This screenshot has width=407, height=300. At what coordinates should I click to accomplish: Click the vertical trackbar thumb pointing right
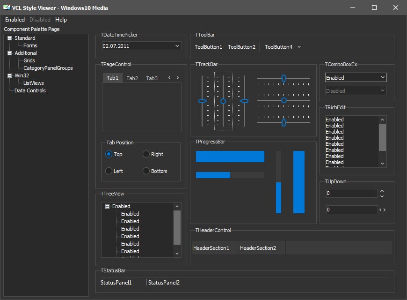pos(203,101)
